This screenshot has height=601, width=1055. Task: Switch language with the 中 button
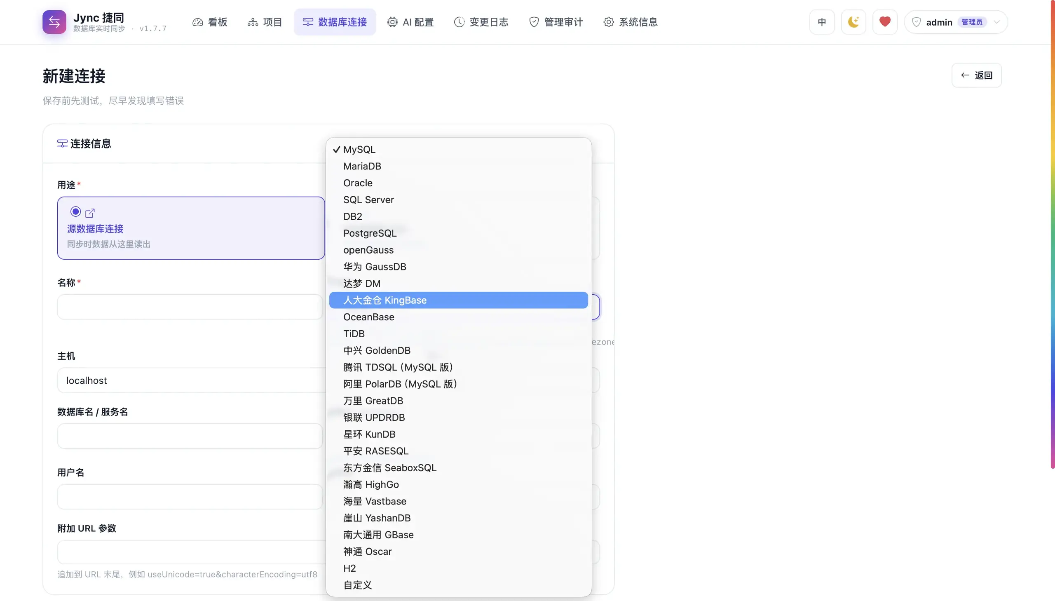tap(821, 22)
